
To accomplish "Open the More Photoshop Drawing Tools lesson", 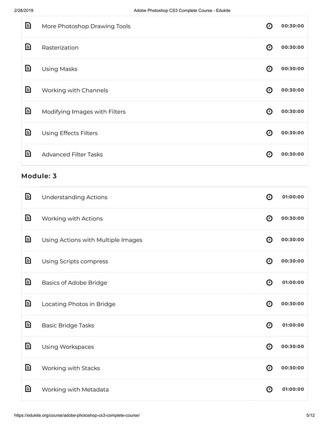I will tap(86, 26).
